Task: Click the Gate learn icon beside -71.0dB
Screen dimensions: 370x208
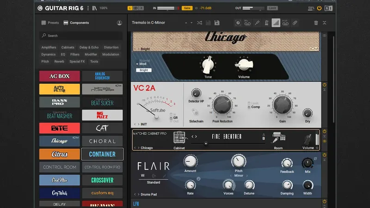Action: [x=196, y=8]
